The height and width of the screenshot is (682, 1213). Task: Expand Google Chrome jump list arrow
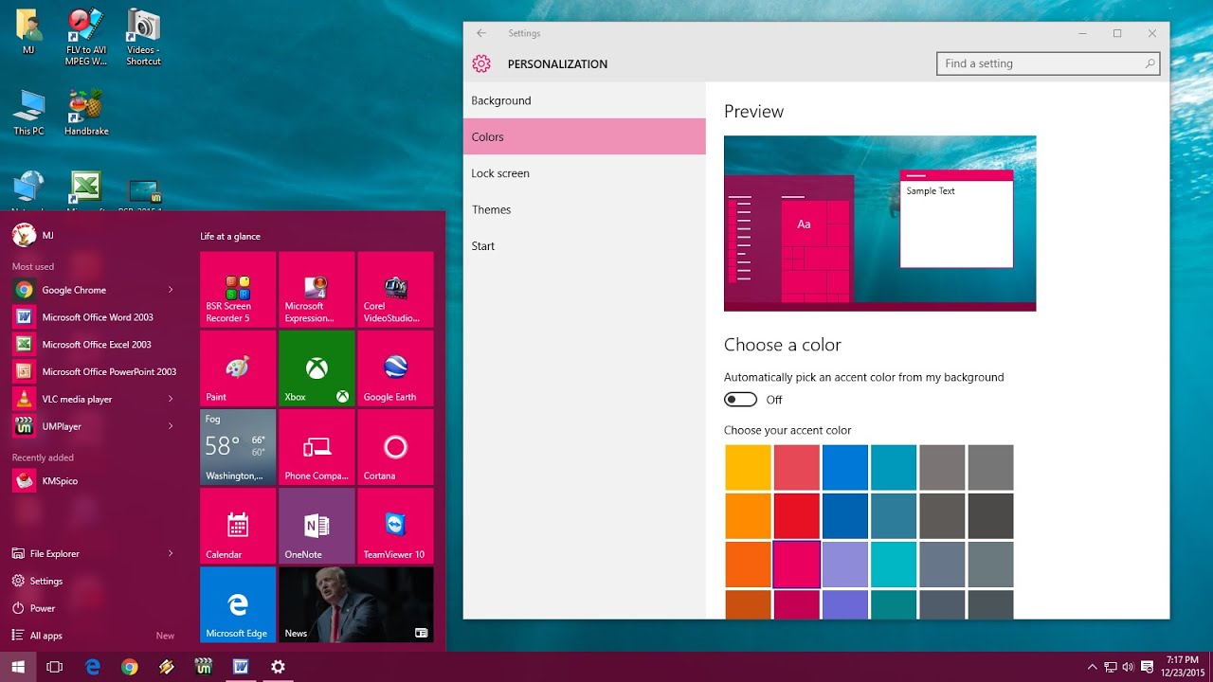click(x=171, y=290)
